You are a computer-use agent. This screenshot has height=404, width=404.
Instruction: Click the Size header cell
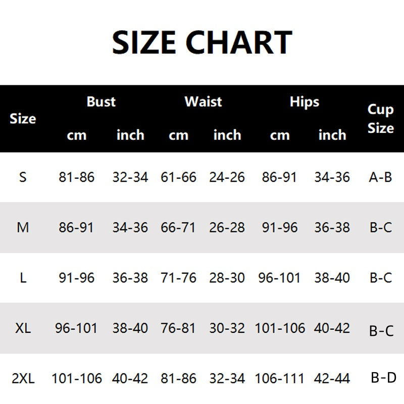point(23,119)
